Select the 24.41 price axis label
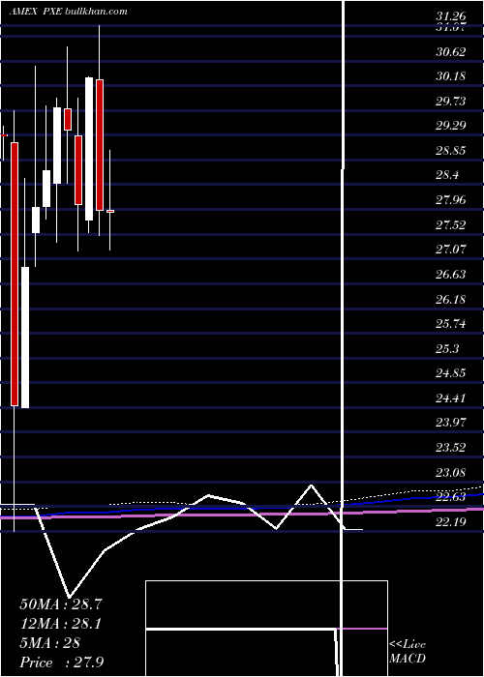This screenshot has height=677, width=484. (x=451, y=397)
